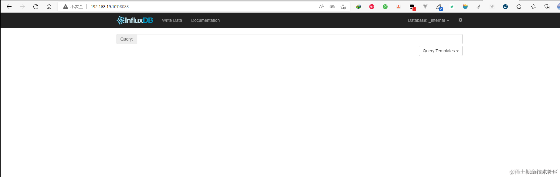Click the grey Vue devtools extension icon
560x177 pixels.
(425, 6)
